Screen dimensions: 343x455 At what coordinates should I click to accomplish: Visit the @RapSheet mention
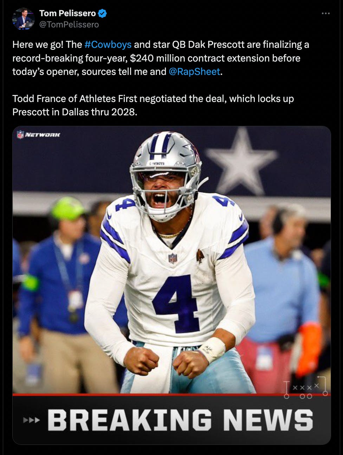194,72
